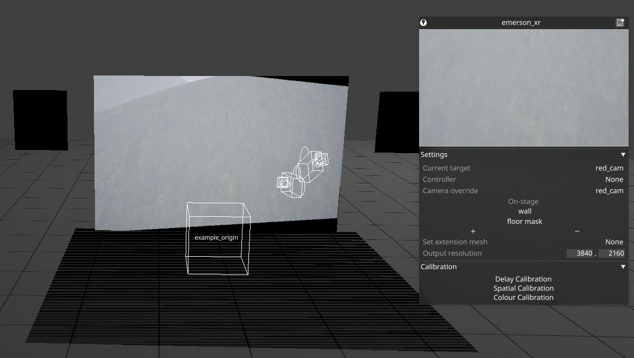Select the floor mask on-stage entry
This screenshot has width=634, height=358.
point(524,221)
